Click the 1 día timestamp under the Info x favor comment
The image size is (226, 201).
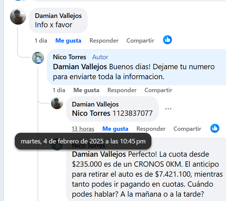41,41
